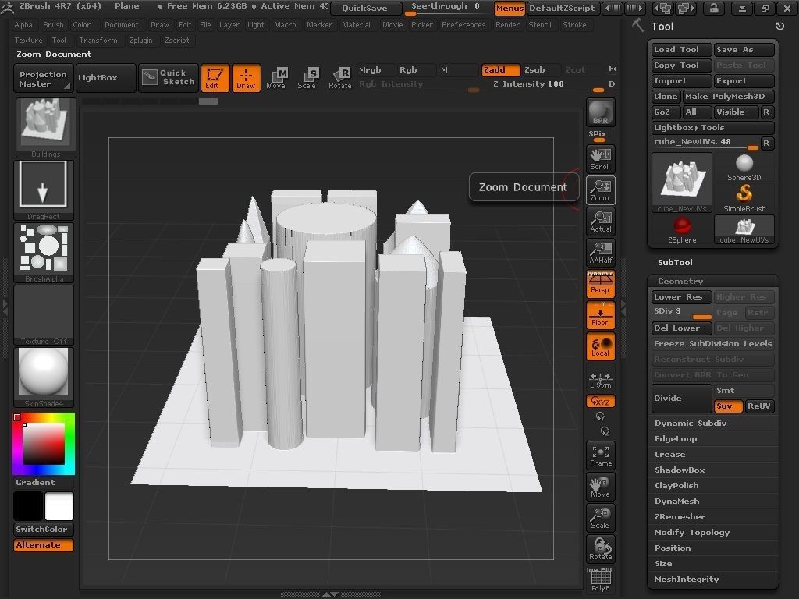The image size is (799, 599).
Task: Open the Preferences menu
Action: 463,24
